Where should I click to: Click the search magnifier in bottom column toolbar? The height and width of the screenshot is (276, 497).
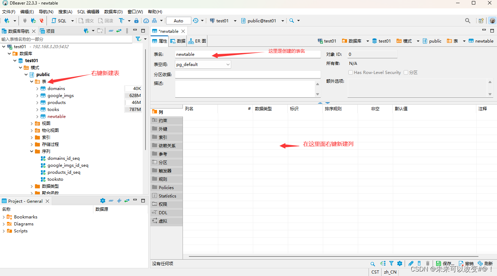click(373, 264)
